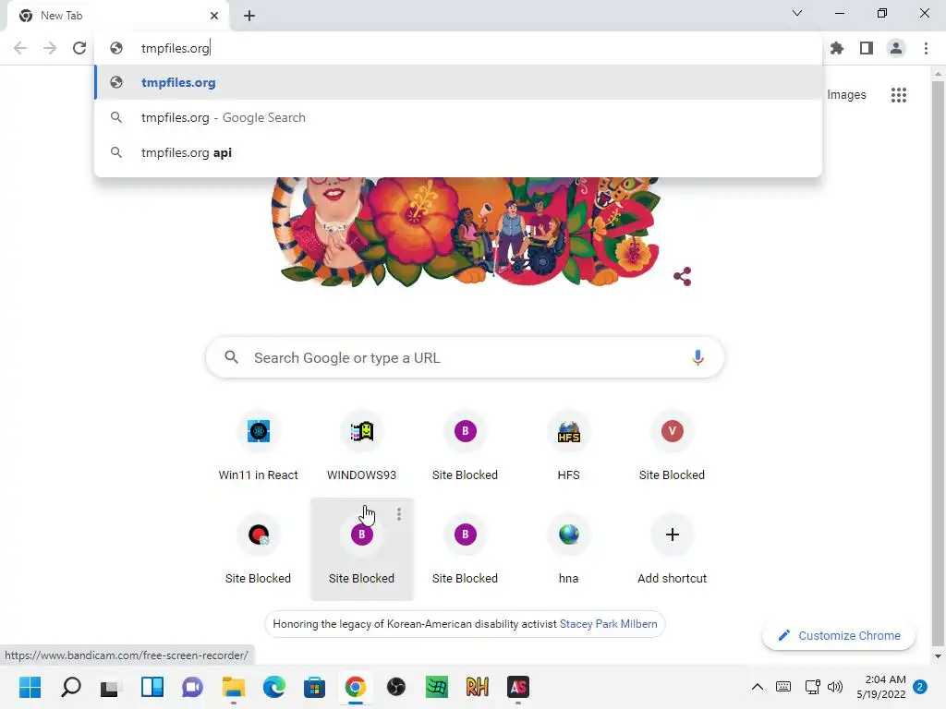Open Teams Chat from taskbar

[192, 687]
